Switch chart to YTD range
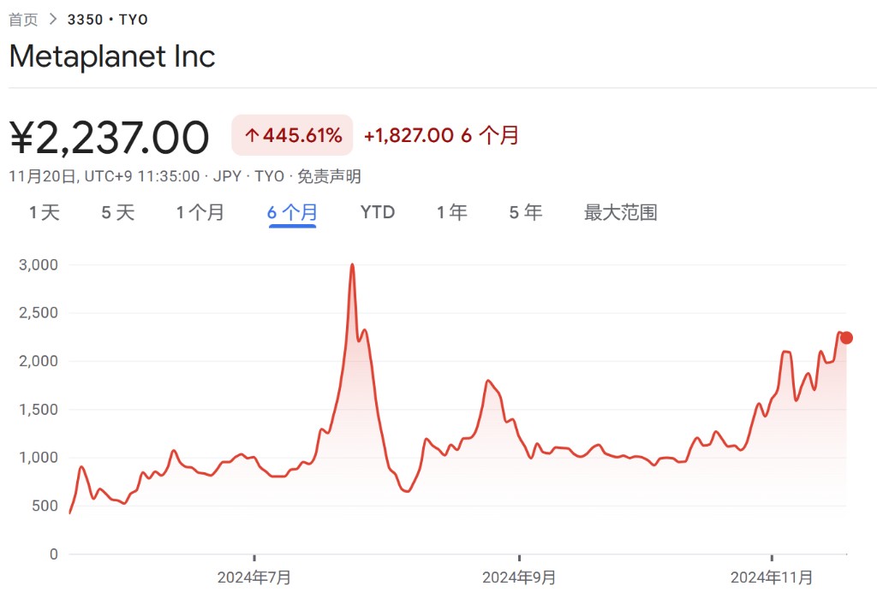The height and width of the screenshot is (598, 877). point(378,212)
